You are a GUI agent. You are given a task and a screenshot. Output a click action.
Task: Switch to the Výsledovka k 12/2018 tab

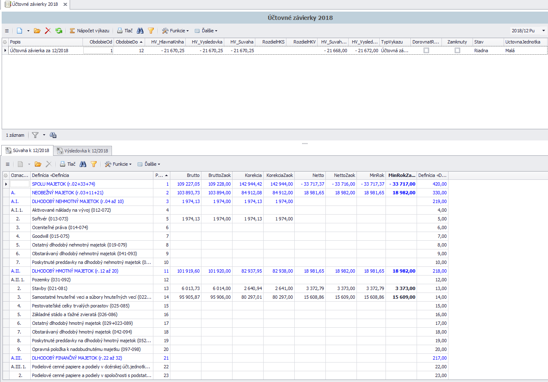(82, 151)
